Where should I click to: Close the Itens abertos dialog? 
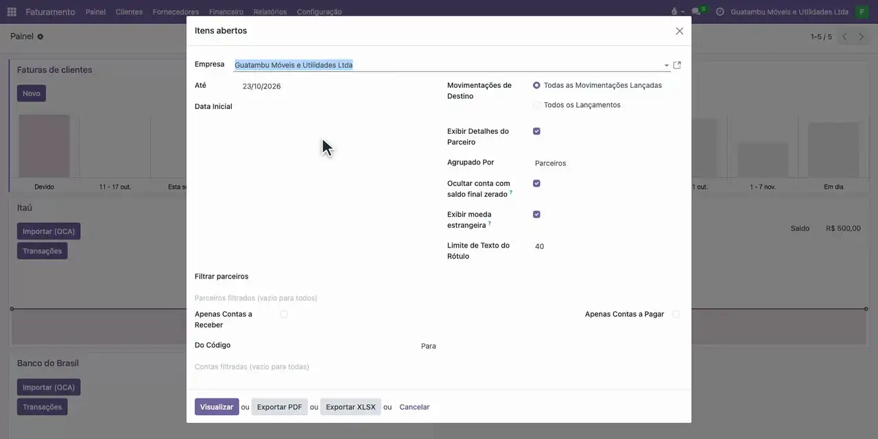pyautogui.click(x=679, y=31)
